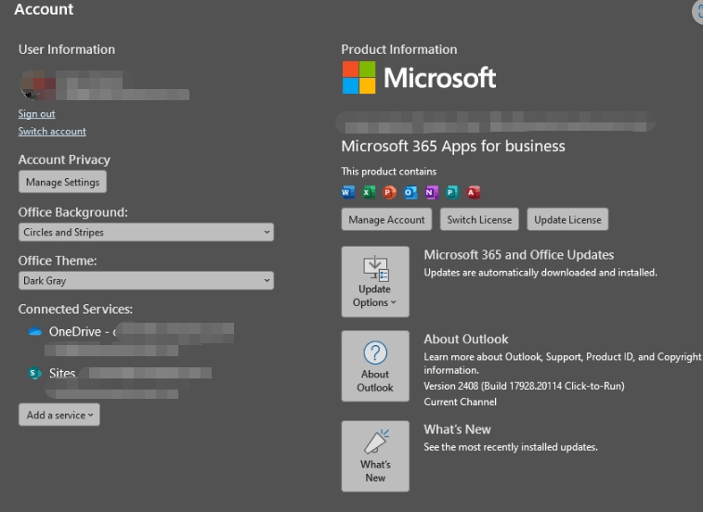Screen dimensions: 703x512
Task: Select the Sites connected service entry
Action: (119, 381)
